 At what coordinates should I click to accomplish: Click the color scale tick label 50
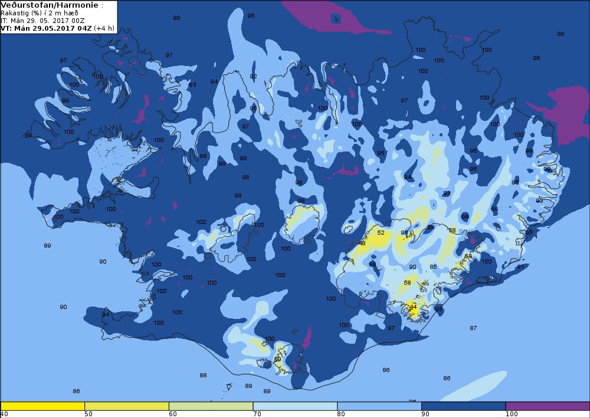tap(88, 414)
